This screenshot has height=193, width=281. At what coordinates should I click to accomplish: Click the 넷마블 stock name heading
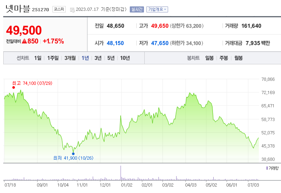(18, 8)
